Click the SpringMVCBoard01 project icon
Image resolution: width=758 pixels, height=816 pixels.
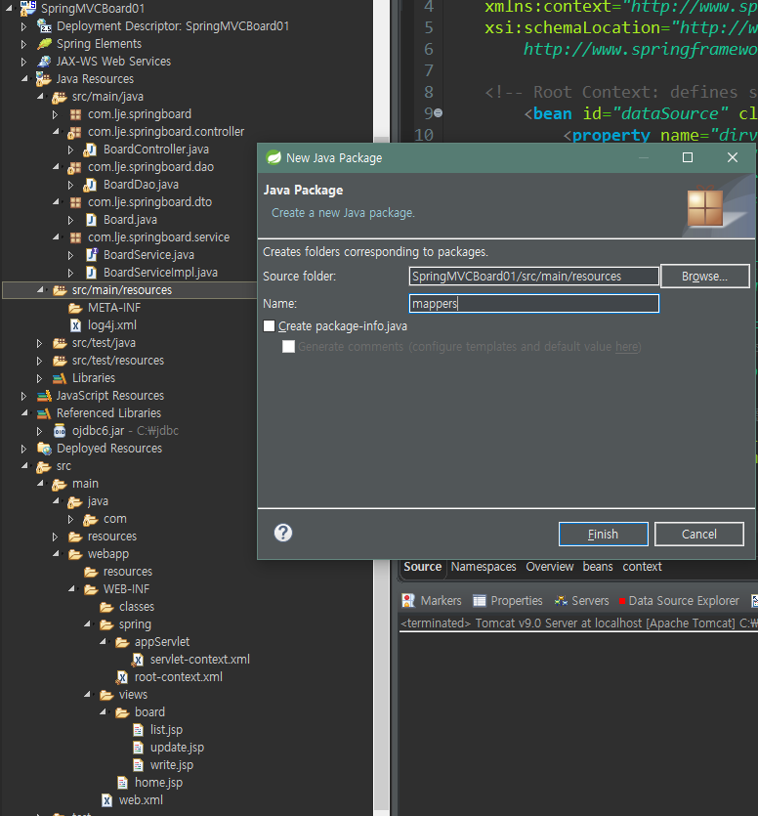click(28, 8)
